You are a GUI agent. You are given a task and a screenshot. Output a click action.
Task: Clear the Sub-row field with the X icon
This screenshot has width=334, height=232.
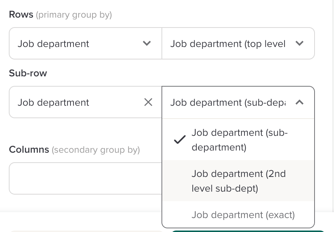(x=148, y=102)
